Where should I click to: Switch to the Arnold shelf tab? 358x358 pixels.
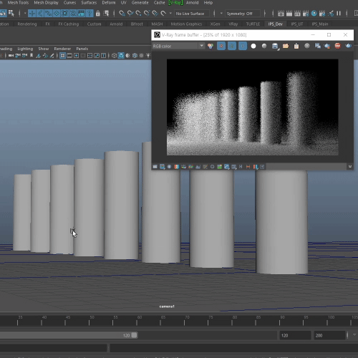click(116, 24)
